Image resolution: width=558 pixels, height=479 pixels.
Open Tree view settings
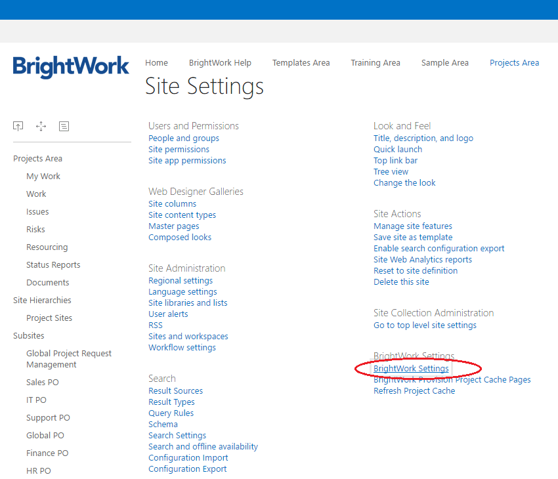point(391,172)
